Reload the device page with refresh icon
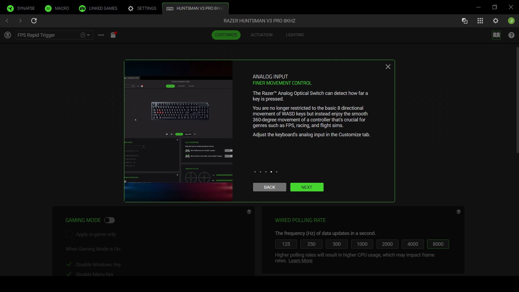Viewport: 519px width, 292px height. point(34,21)
